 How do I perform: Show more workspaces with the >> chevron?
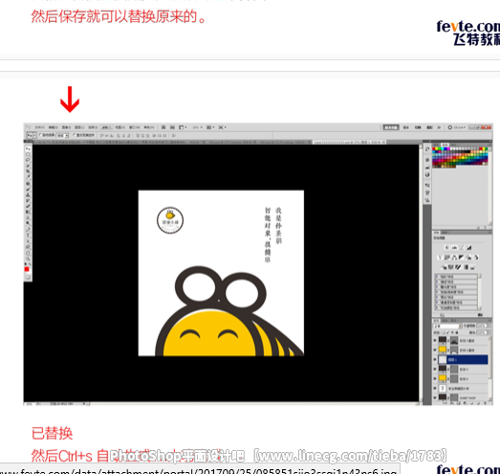pos(439,127)
